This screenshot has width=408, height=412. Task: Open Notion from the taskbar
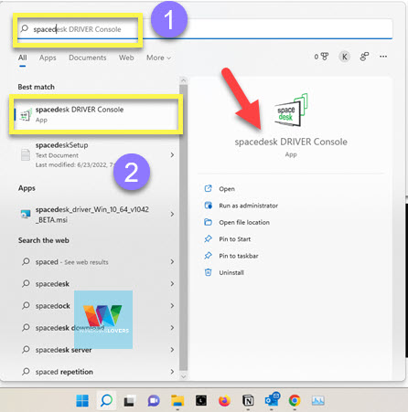tap(248, 400)
